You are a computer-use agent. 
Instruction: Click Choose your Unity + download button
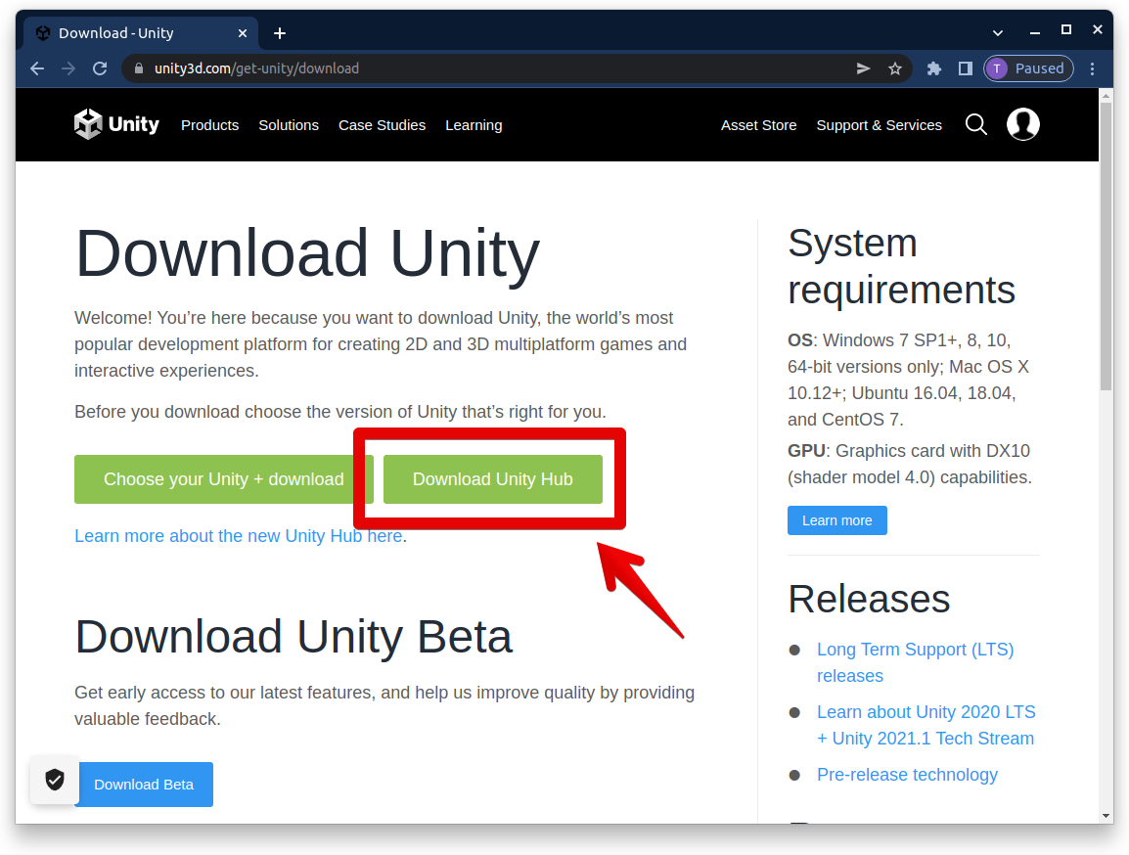click(x=223, y=479)
